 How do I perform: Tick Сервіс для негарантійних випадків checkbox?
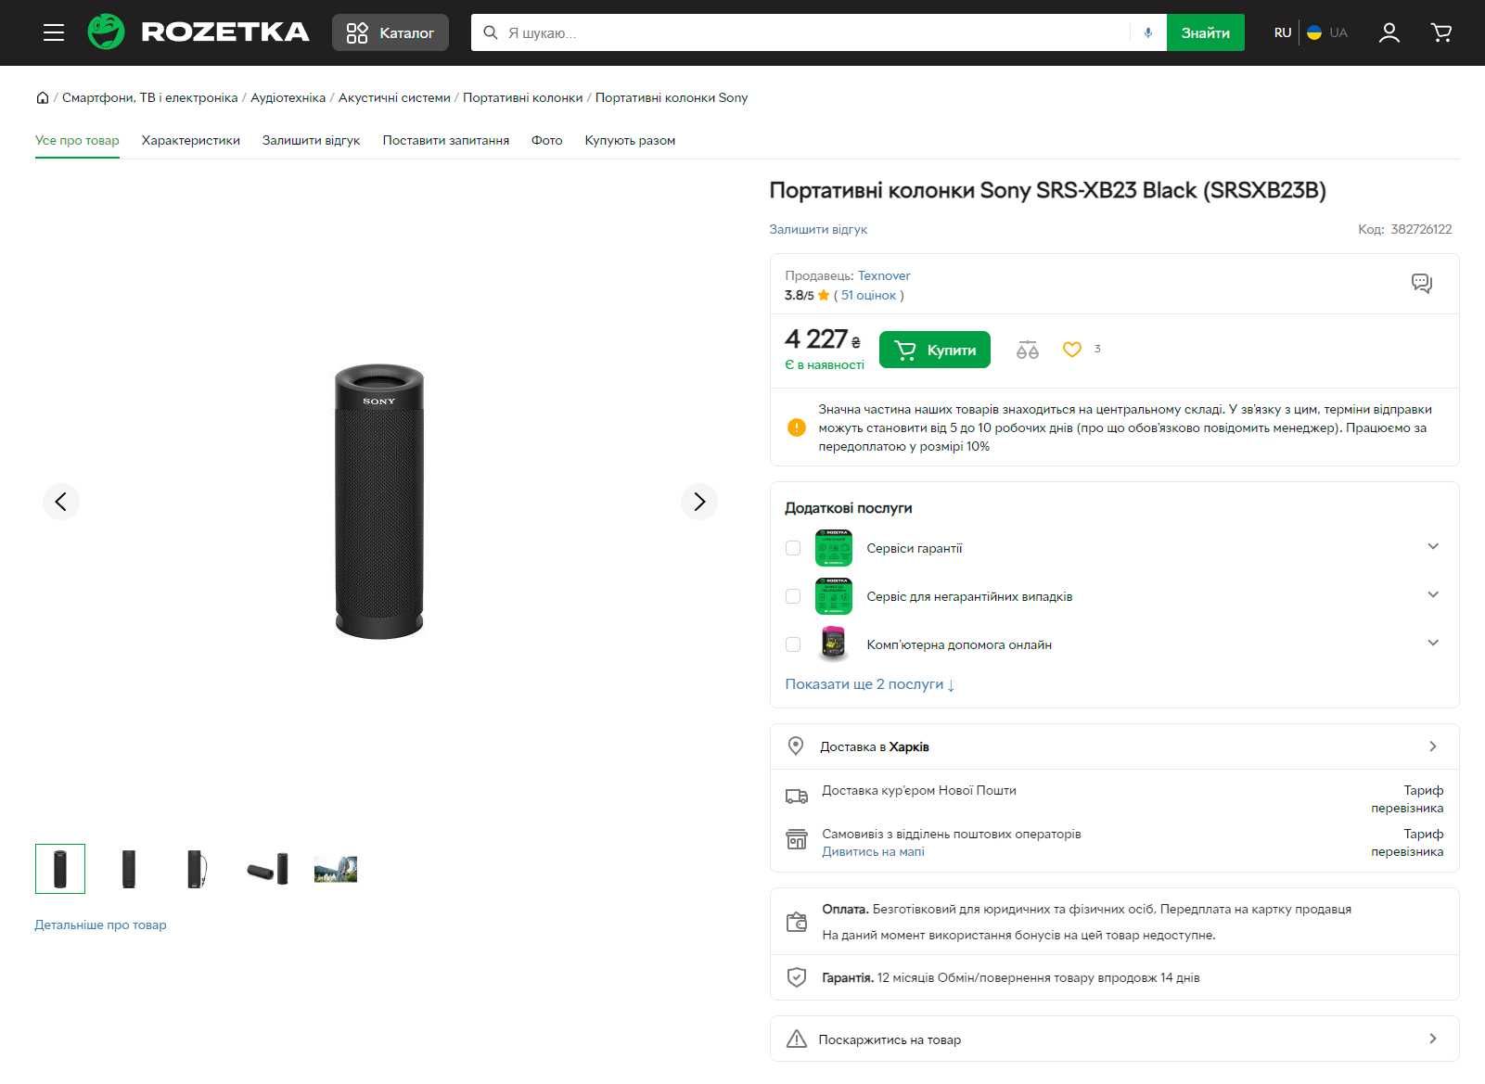(793, 596)
